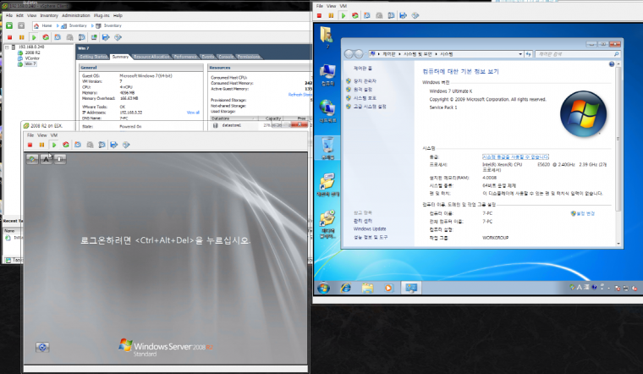
Task: Click floppy icon in 2008 R2 console toolbar
Action: point(114,145)
